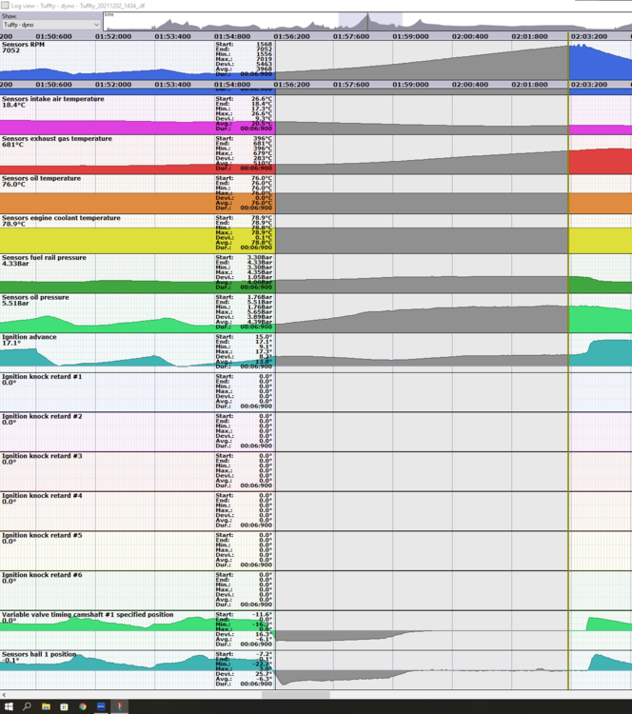This screenshot has width=632, height=714.
Task: Switch to the active log viewer taskbar icon
Action: (x=120, y=706)
